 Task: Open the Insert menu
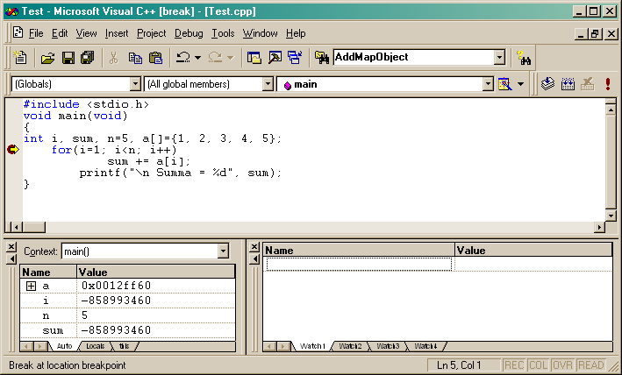tap(117, 33)
